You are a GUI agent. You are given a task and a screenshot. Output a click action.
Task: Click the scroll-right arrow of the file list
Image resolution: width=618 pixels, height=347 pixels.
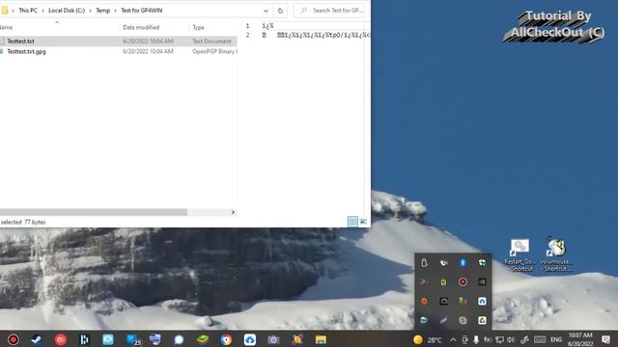(233, 212)
